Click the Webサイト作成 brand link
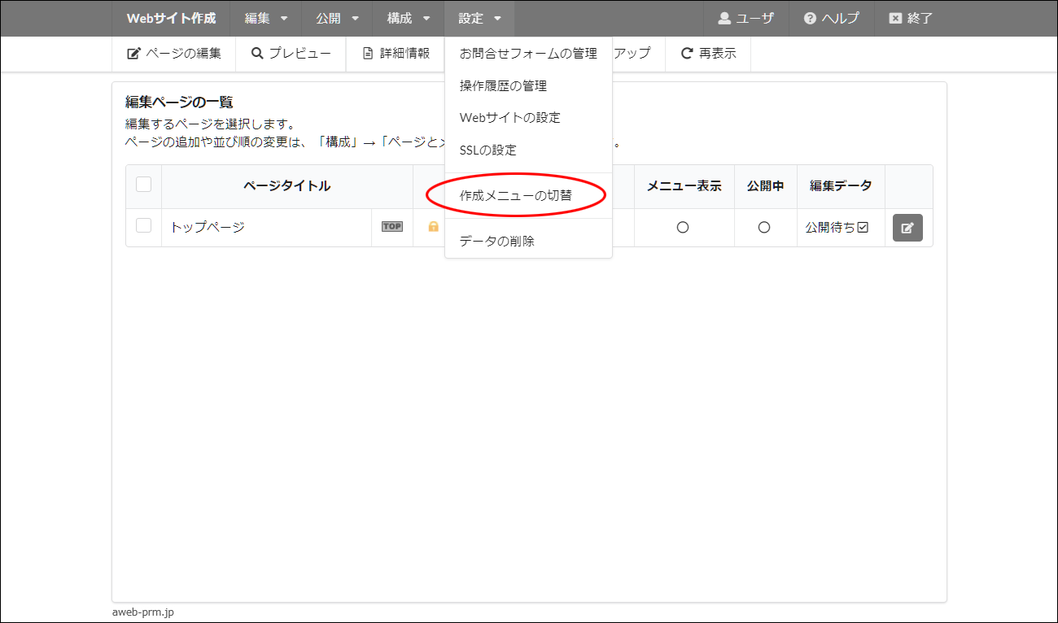 [171, 18]
